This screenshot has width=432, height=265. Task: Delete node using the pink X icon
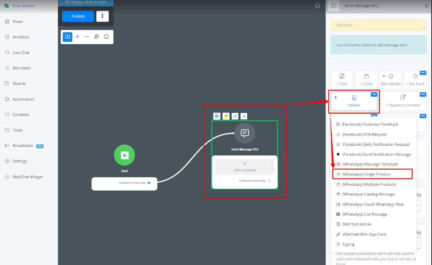tap(244, 116)
